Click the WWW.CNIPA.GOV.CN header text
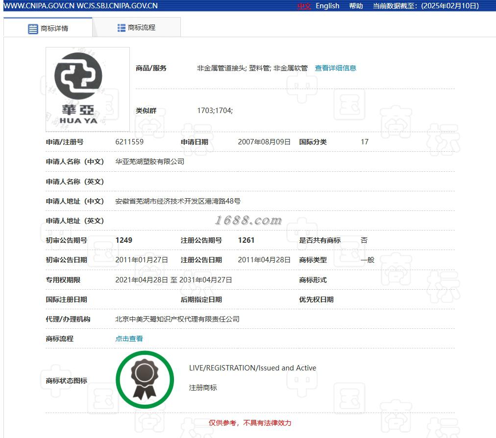 pyautogui.click(x=39, y=6)
